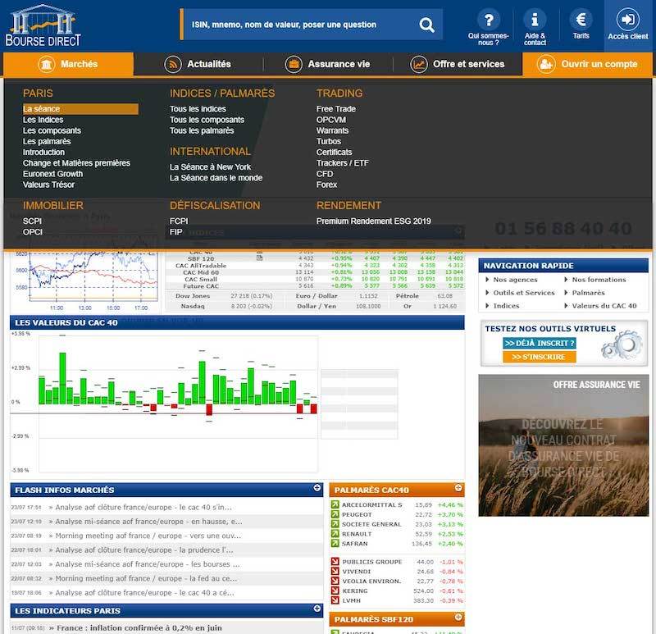
Task: Open 'SCPI' under Immobilier
Action: tap(32, 221)
